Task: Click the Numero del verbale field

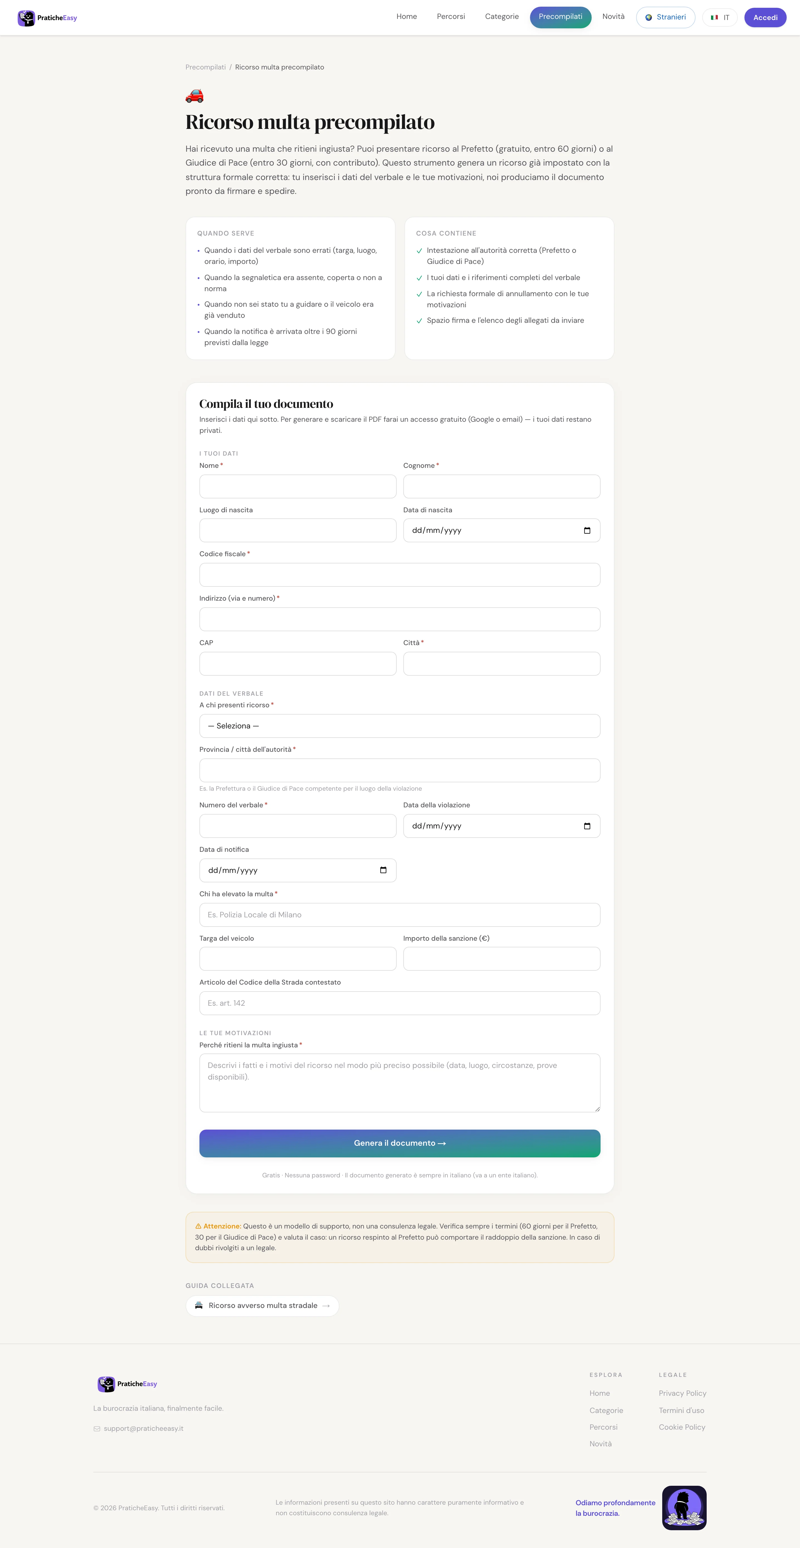Action: tap(297, 826)
